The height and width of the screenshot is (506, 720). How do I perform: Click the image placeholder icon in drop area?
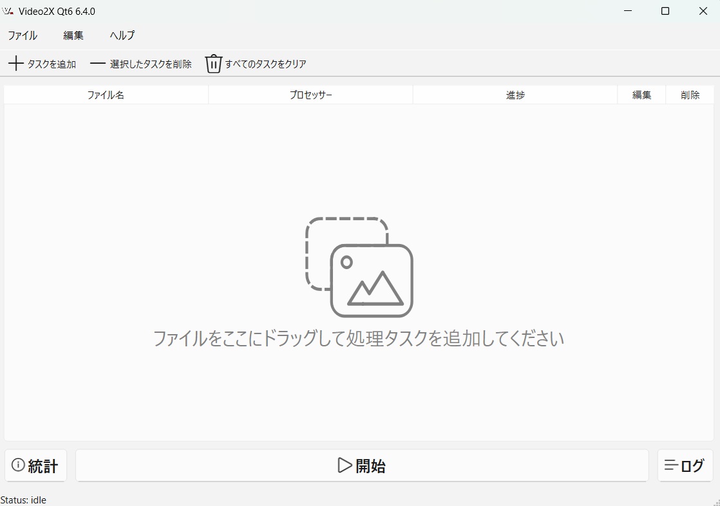pyautogui.click(x=359, y=267)
